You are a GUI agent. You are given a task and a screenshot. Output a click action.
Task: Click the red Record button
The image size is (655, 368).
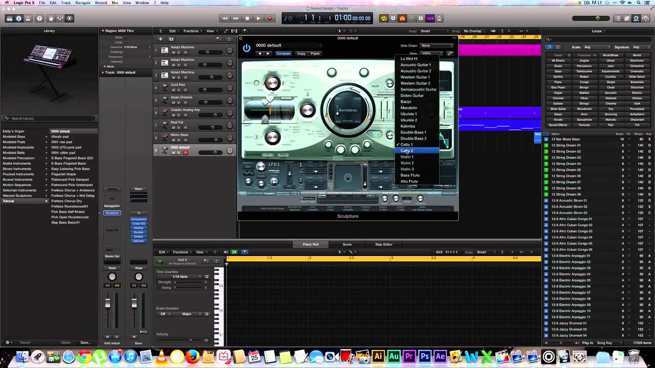pyautogui.click(x=270, y=18)
